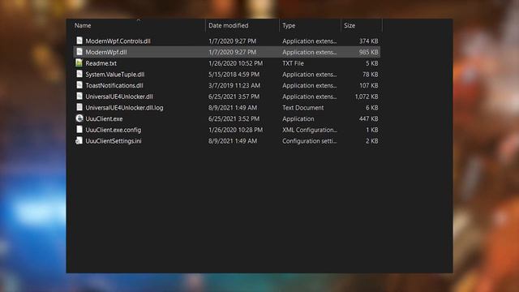Click the Configuration settings type cell

click(310, 141)
